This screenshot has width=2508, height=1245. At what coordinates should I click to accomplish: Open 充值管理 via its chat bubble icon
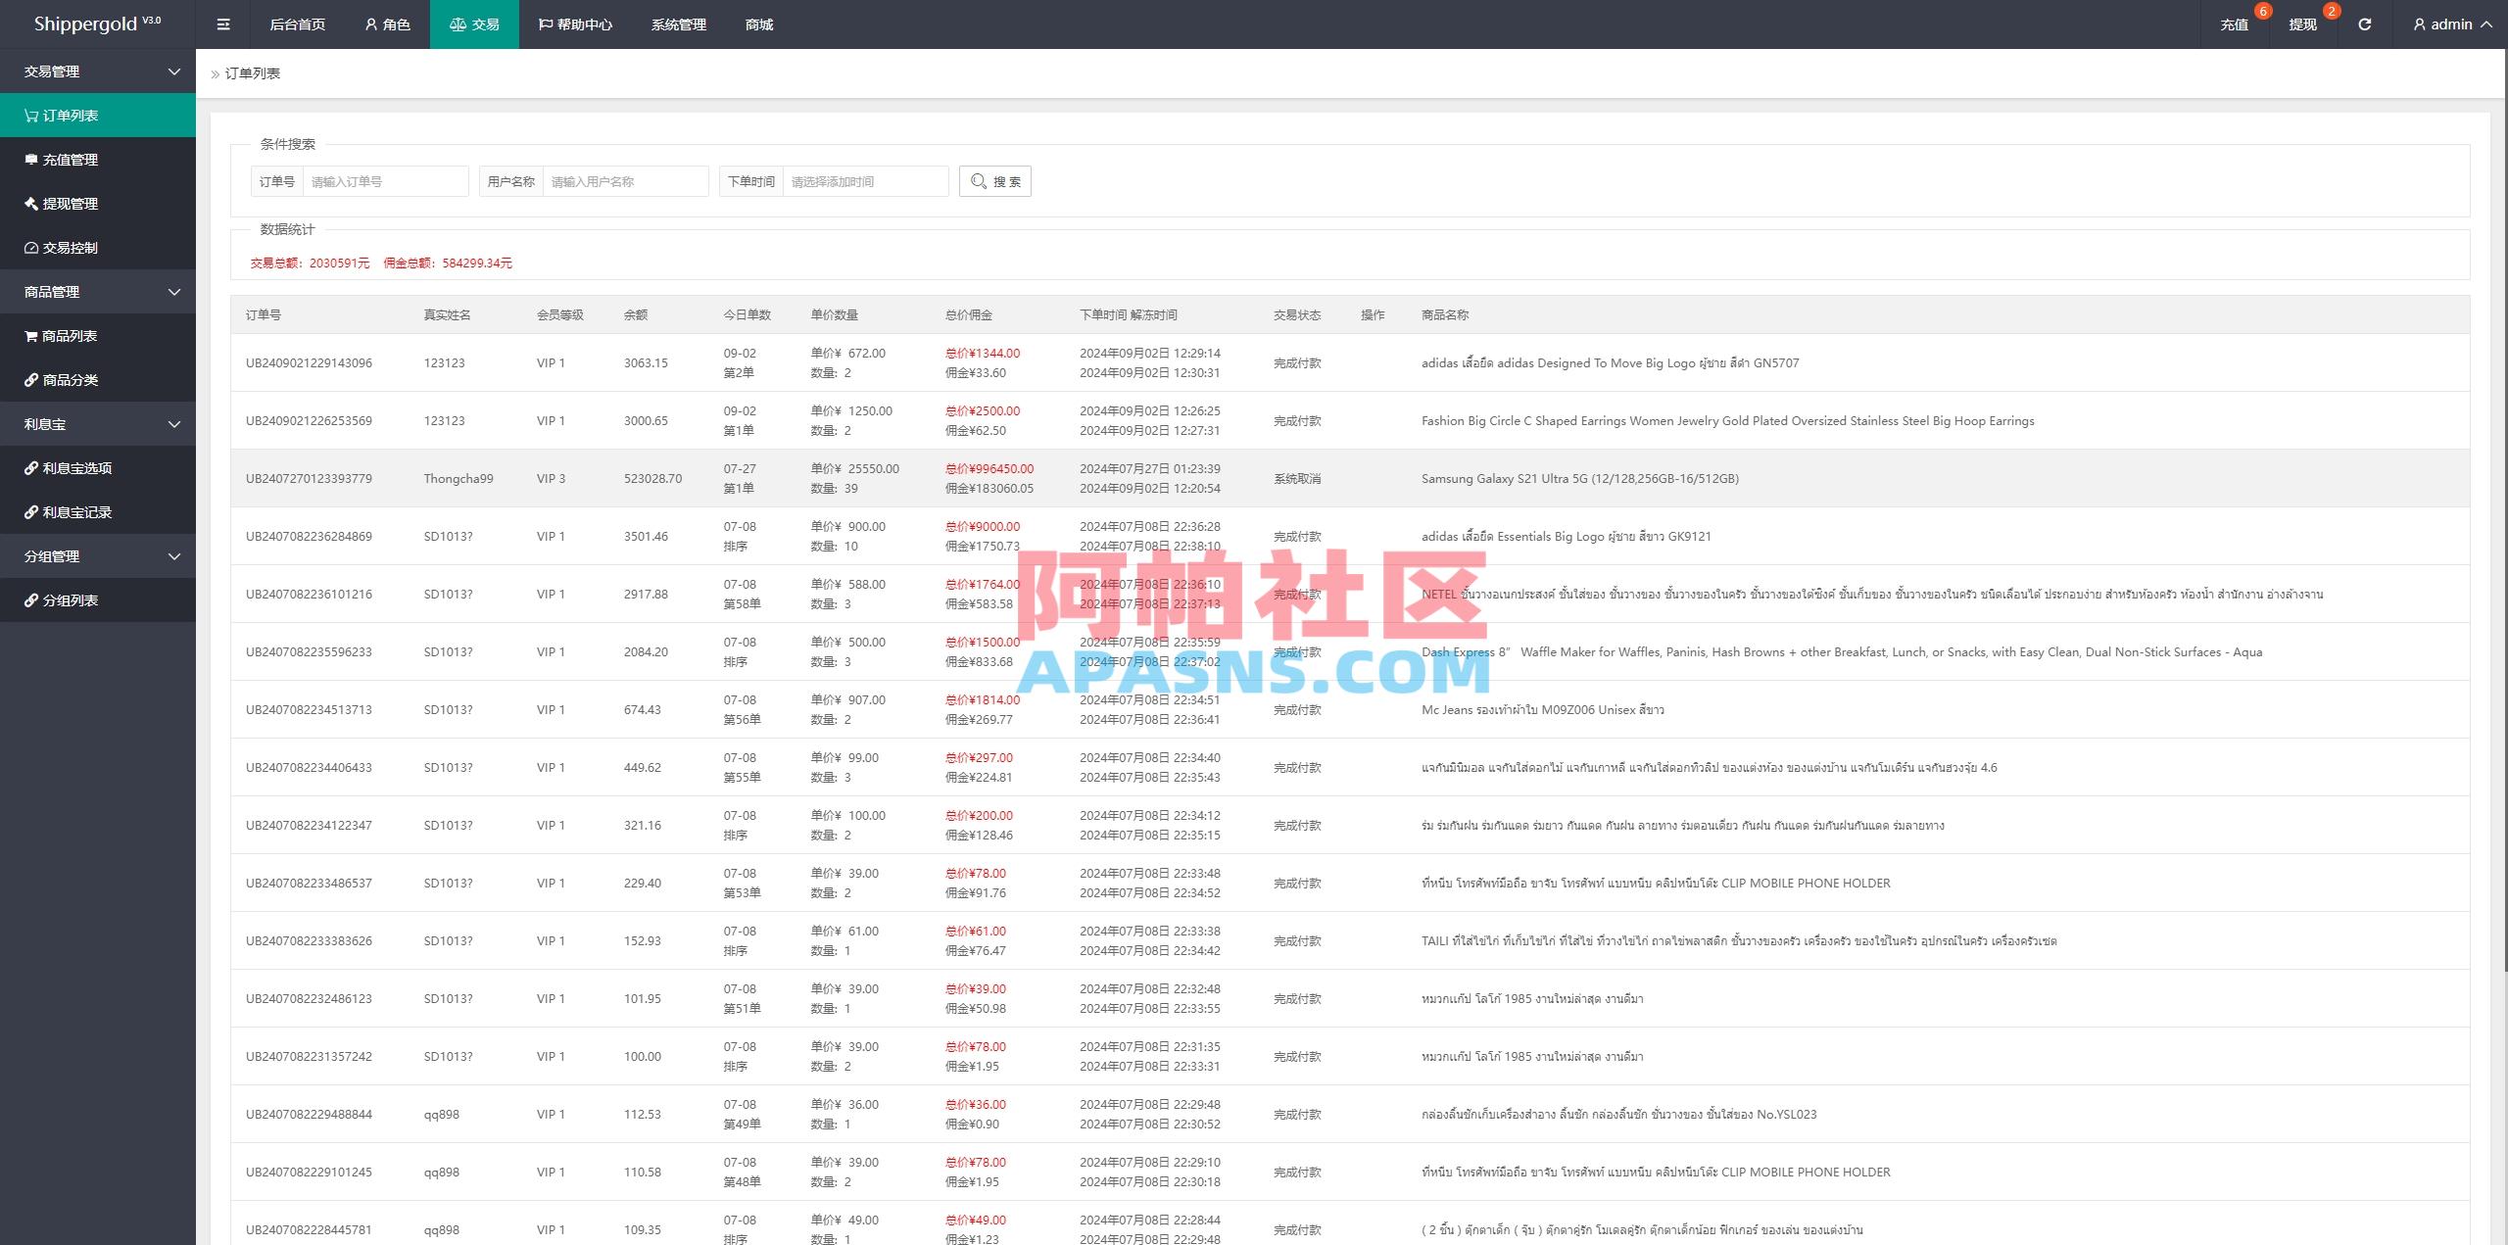click(29, 159)
